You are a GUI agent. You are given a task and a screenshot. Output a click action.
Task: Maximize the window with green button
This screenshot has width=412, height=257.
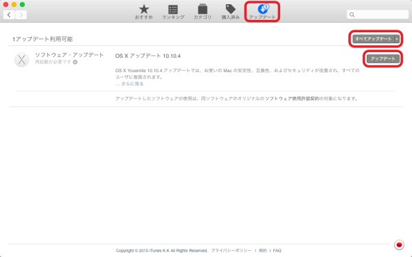[x=23, y=5]
